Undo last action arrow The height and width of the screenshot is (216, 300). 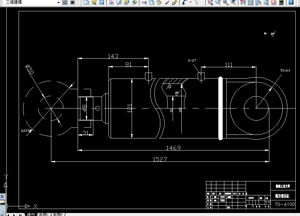click(x=184, y=2)
